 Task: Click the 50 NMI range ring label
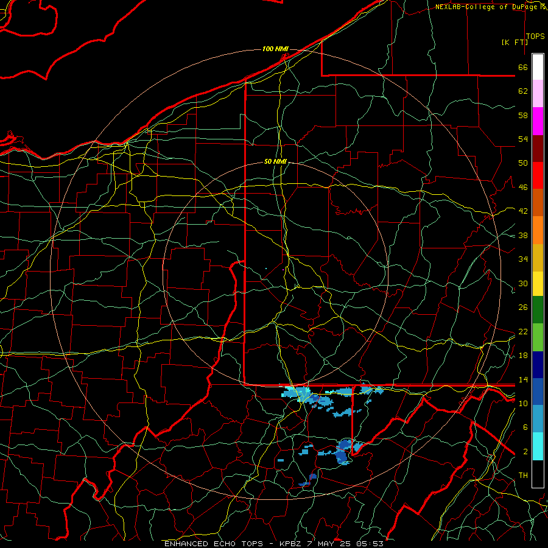coord(275,161)
